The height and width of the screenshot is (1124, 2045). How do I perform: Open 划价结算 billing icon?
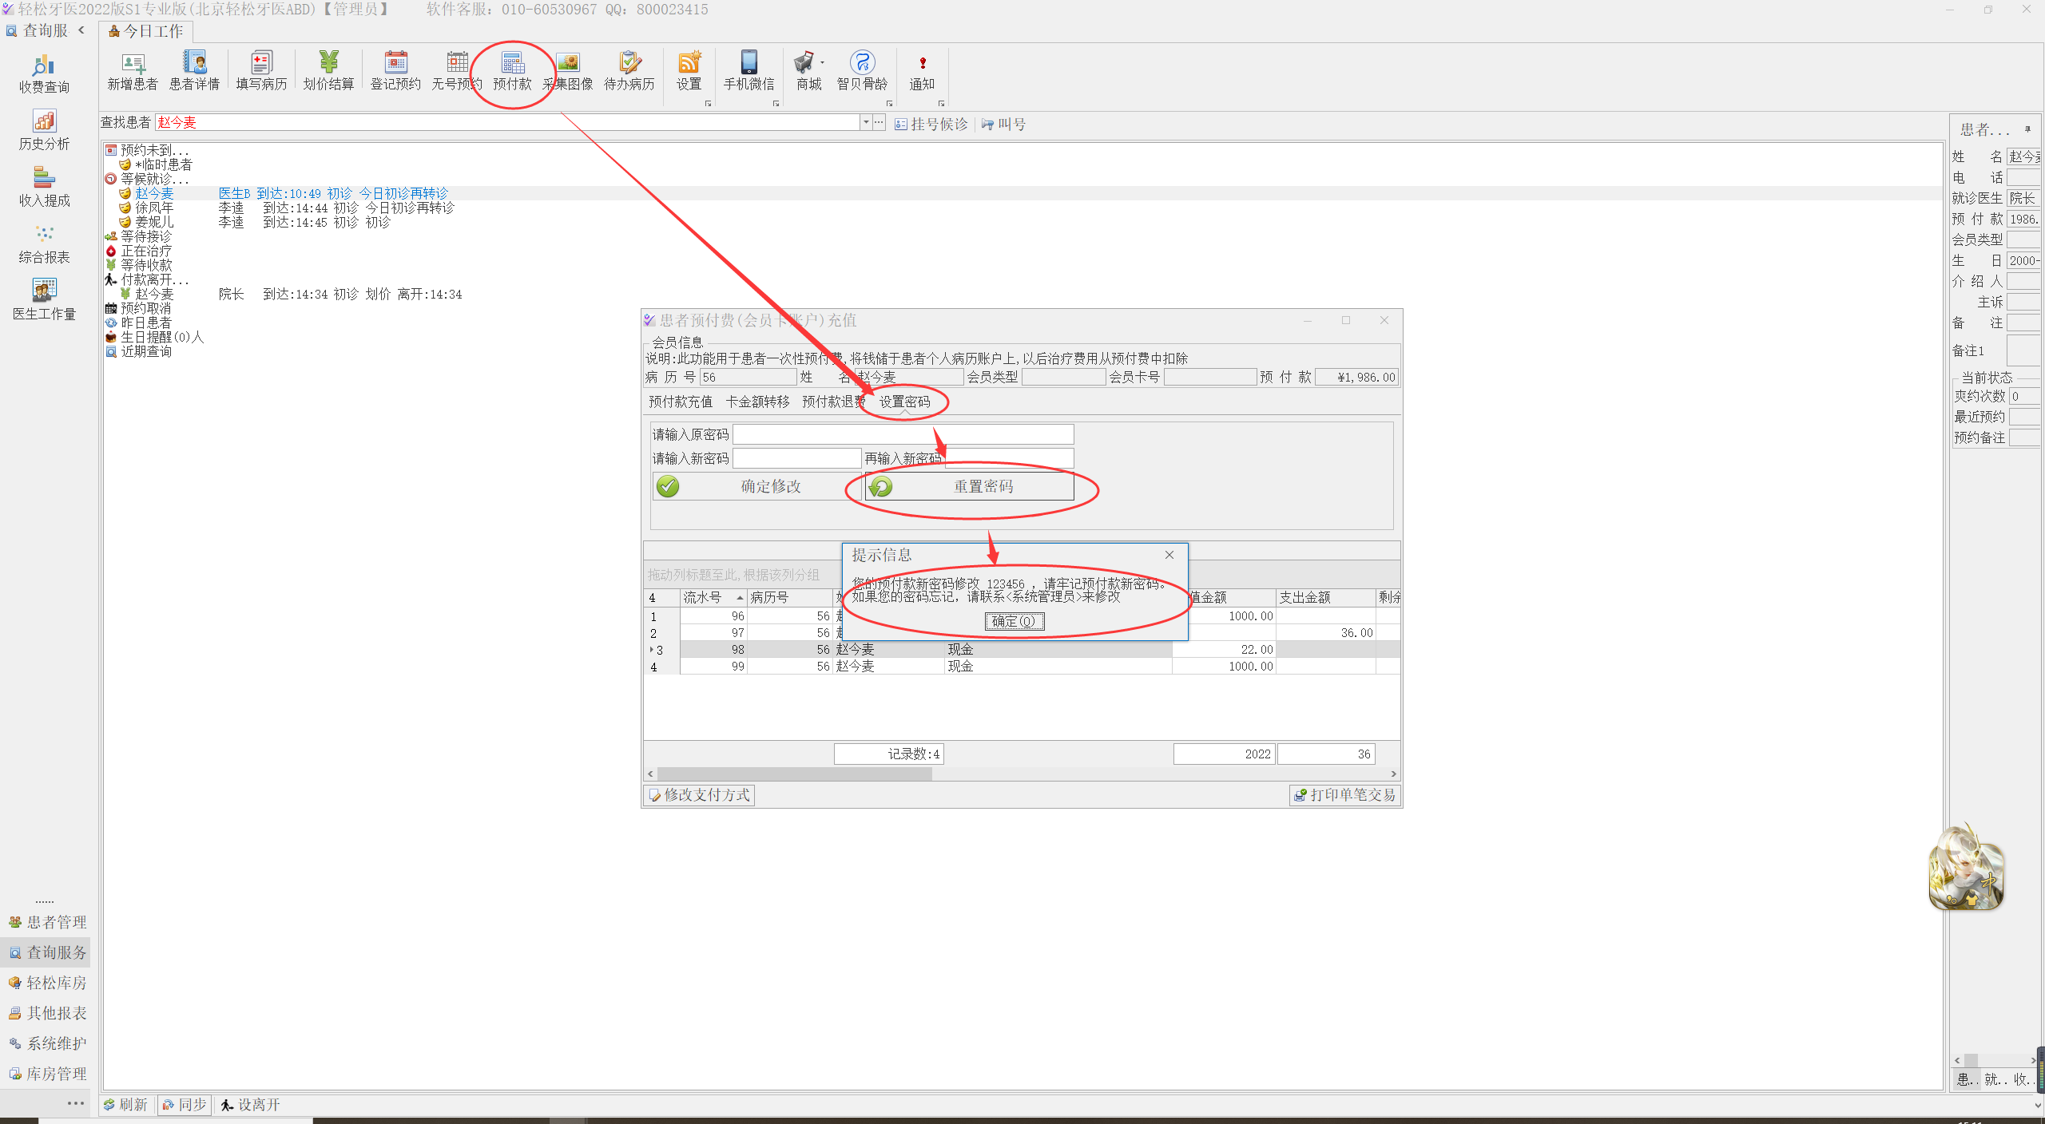[x=328, y=71]
